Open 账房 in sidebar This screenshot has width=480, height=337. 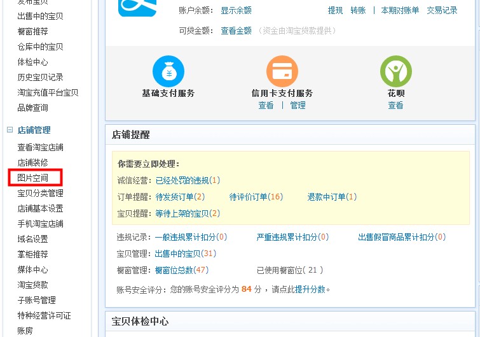tap(25, 331)
